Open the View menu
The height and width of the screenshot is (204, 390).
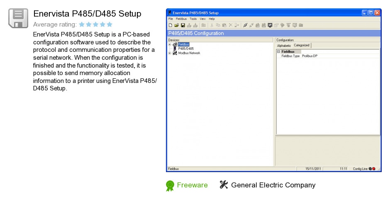(x=203, y=19)
